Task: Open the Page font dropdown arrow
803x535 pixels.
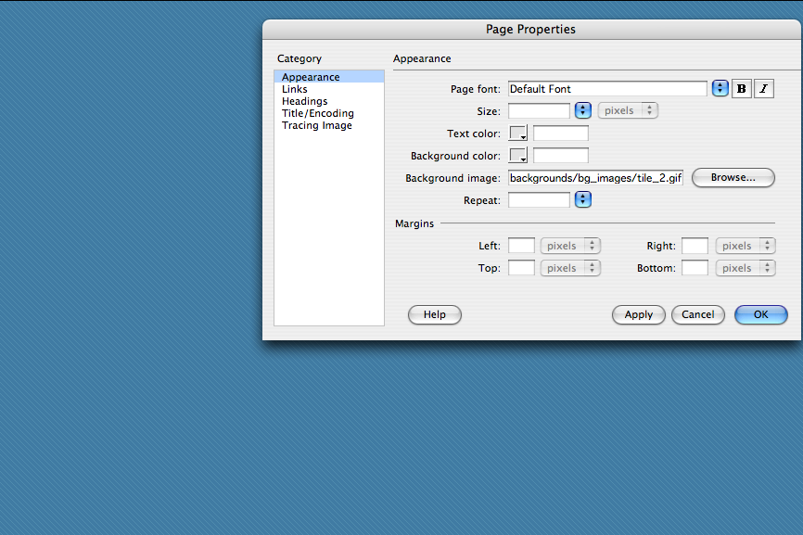Action: click(720, 89)
